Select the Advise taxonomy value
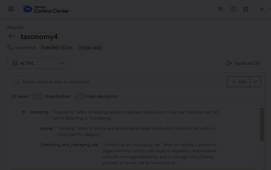This screenshot has height=170, width=271. pyautogui.click(x=46, y=128)
